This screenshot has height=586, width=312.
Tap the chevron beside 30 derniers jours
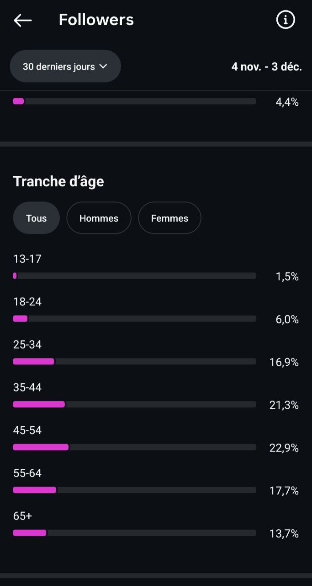point(103,66)
